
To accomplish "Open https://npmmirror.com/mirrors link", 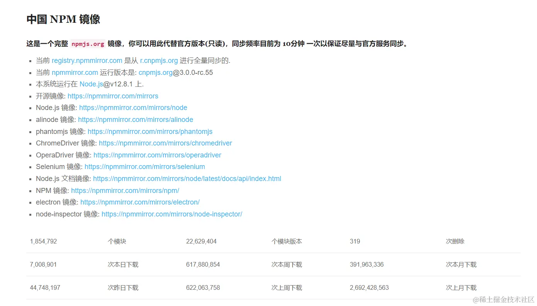I will coord(113,96).
